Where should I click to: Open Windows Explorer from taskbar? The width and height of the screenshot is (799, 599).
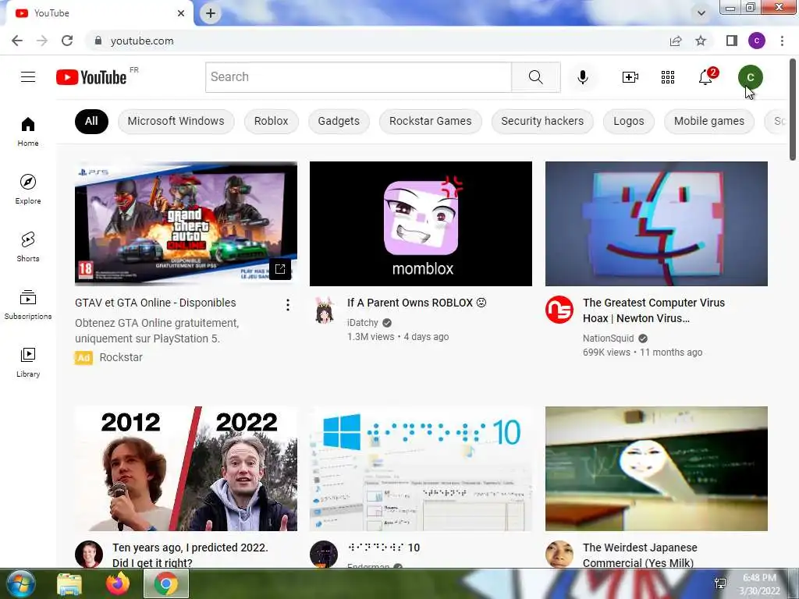click(x=69, y=584)
